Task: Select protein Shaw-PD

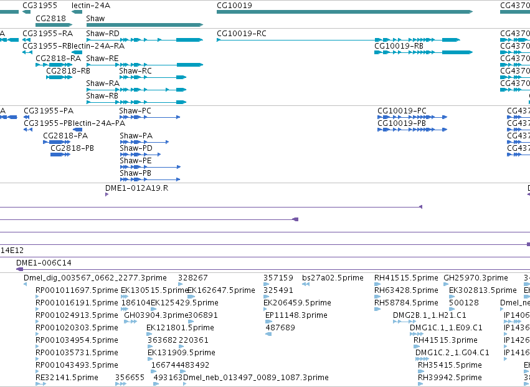Action: [140, 155]
